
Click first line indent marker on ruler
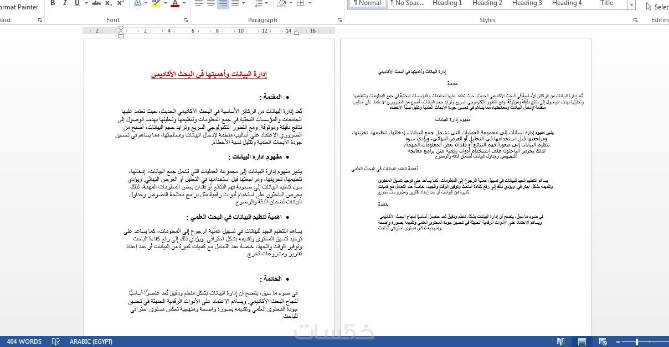tap(121, 29)
